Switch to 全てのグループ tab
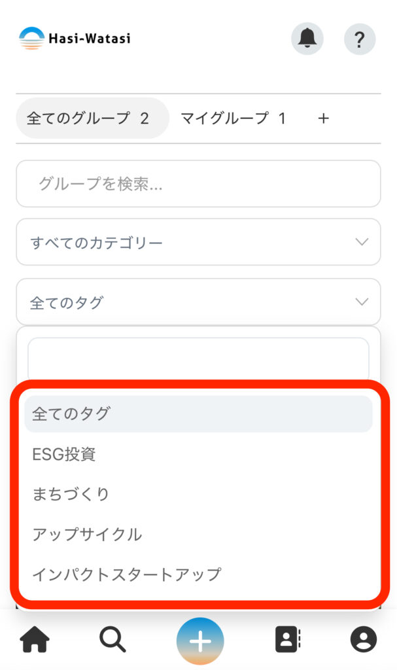The image size is (397, 670). (x=88, y=118)
